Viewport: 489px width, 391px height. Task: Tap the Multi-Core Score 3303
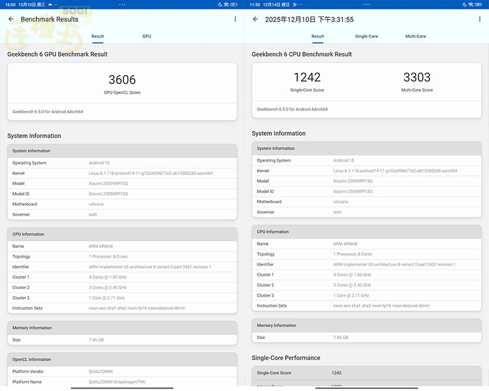(417, 77)
